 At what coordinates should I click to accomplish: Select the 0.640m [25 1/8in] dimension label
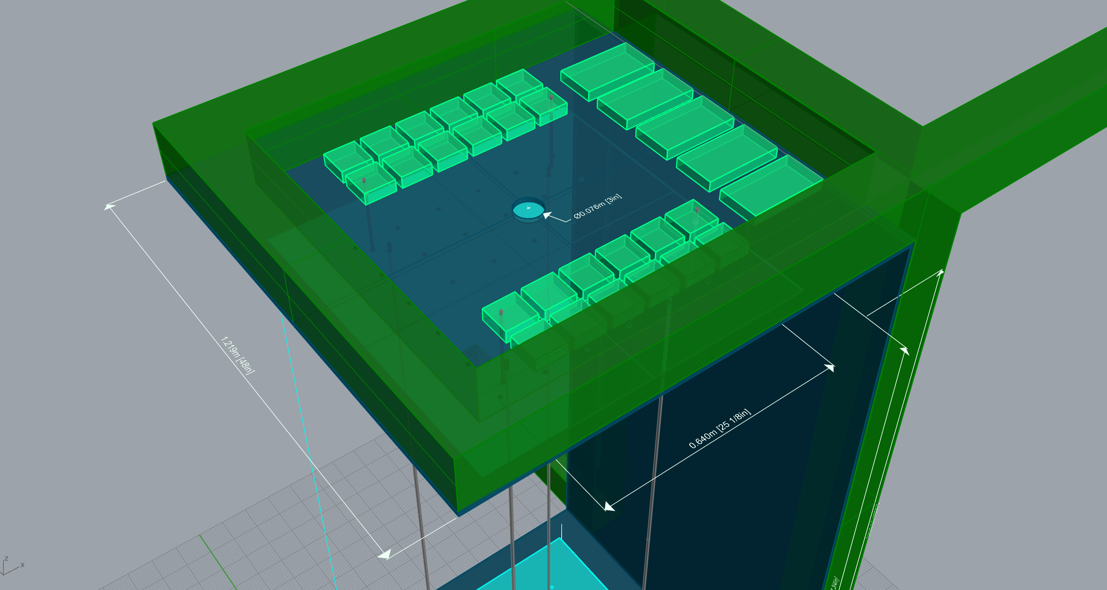[719, 428]
